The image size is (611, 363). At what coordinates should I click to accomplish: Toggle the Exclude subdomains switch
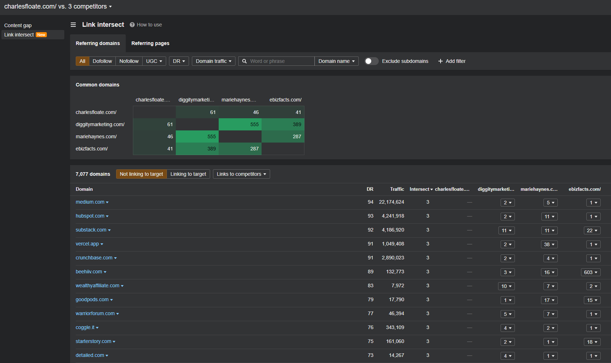[371, 61]
